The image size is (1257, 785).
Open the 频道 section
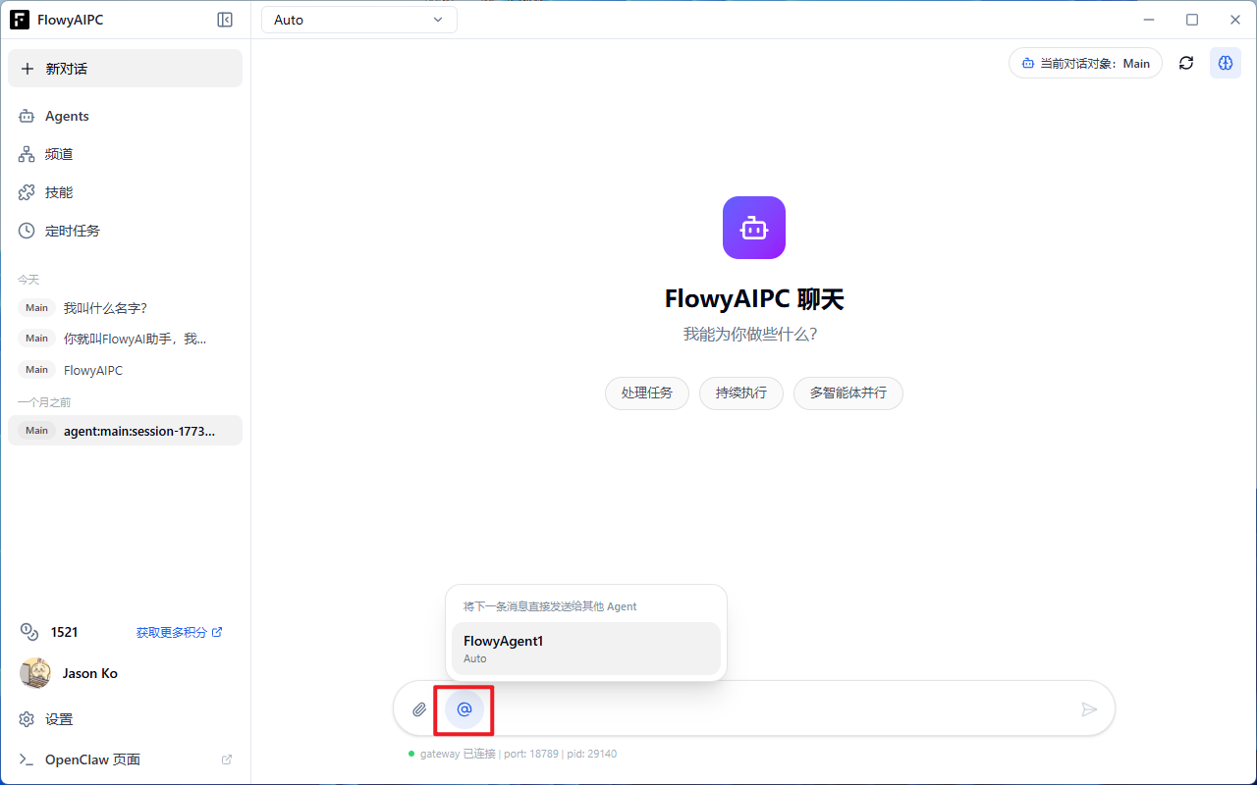point(58,154)
